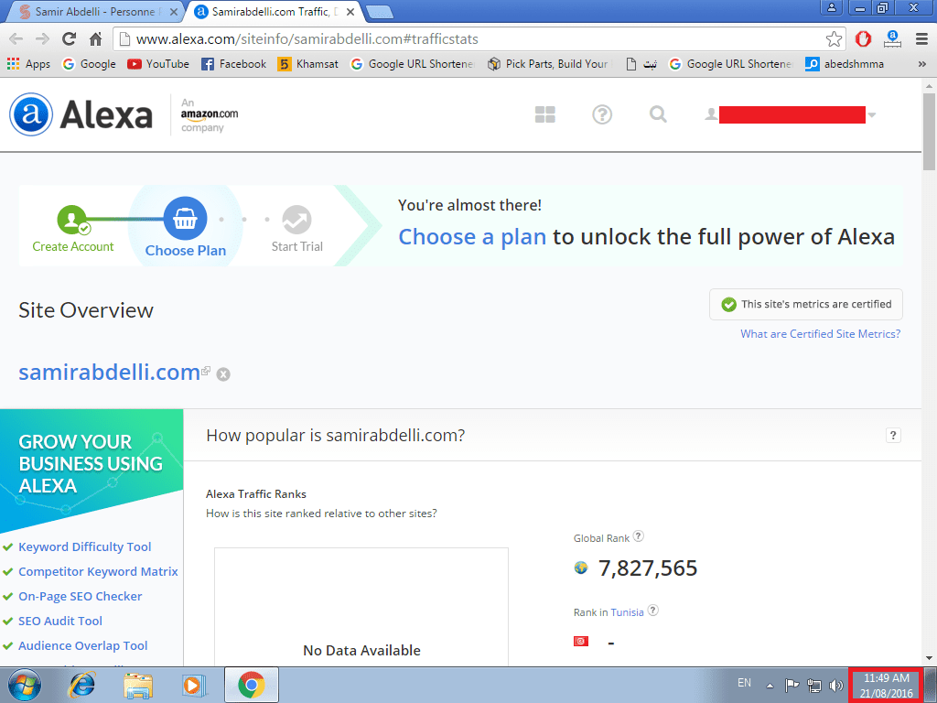Image resolution: width=937 pixels, height=703 pixels.
Task: Go to browser home page icon
Action: (x=95, y=39)
